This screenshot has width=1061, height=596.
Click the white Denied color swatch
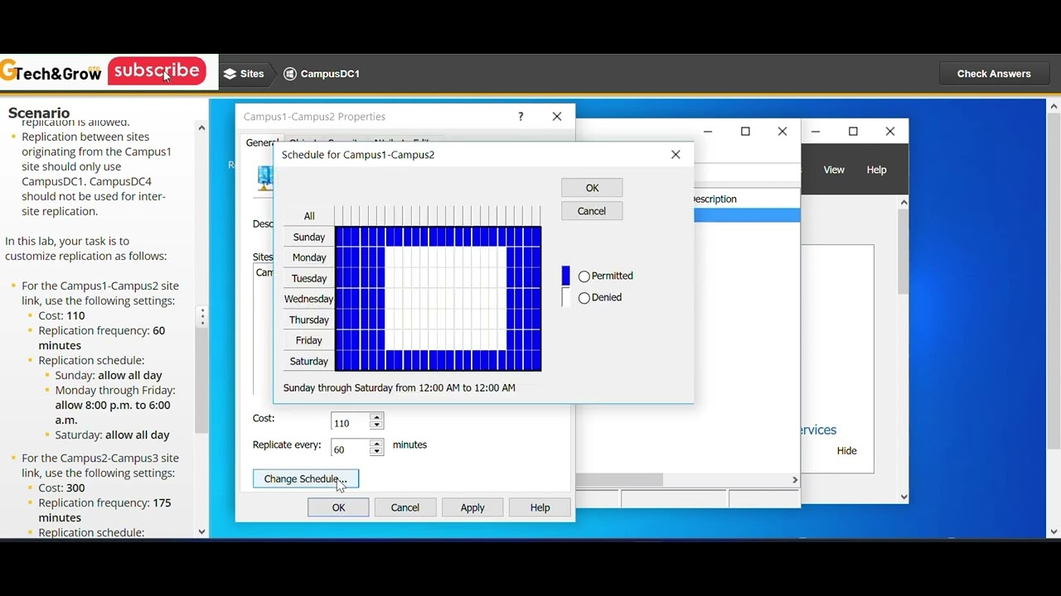click(x=566, y=297)
